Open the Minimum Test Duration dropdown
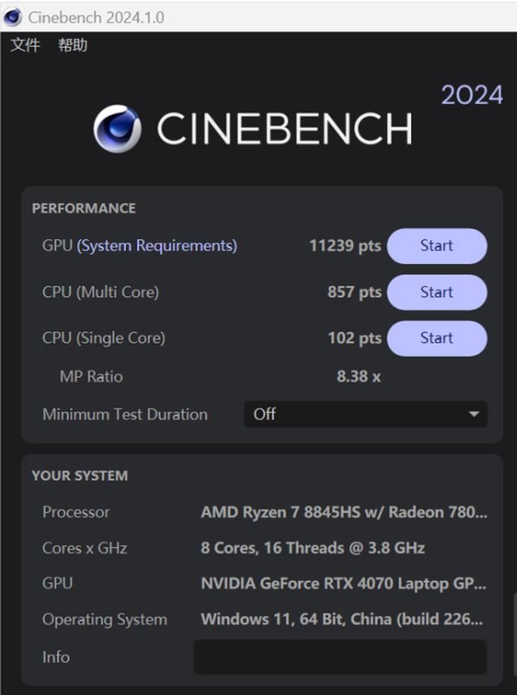 point(364,414)
